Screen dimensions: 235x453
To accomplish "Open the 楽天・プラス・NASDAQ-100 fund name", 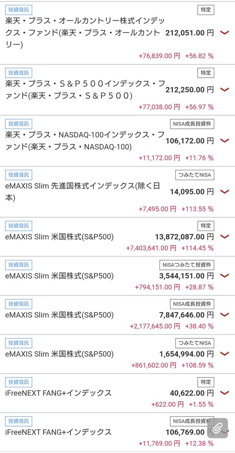I will coord(85,140).
